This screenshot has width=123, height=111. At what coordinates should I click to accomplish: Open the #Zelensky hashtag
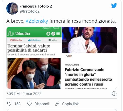tap(37, 21)
